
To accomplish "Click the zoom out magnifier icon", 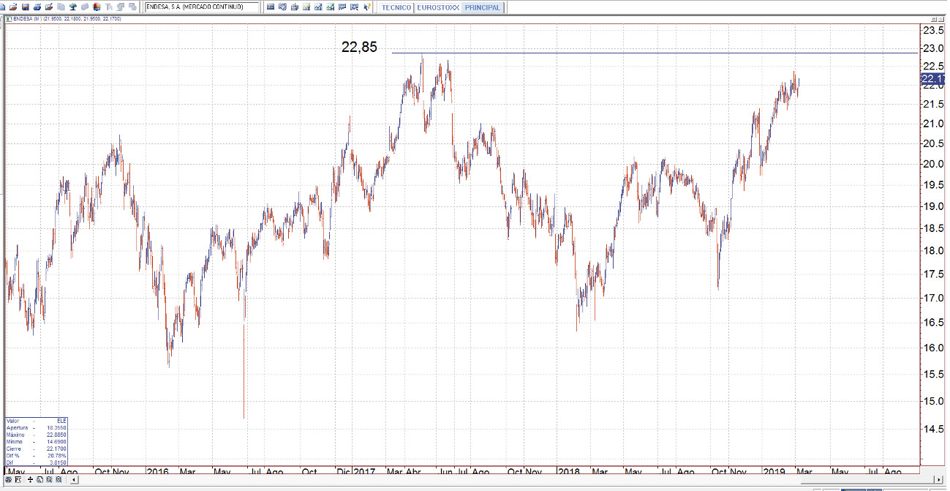I will 59,479.
